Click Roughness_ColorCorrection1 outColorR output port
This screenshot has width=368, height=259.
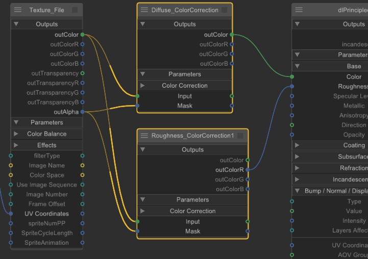coord(248,170)
